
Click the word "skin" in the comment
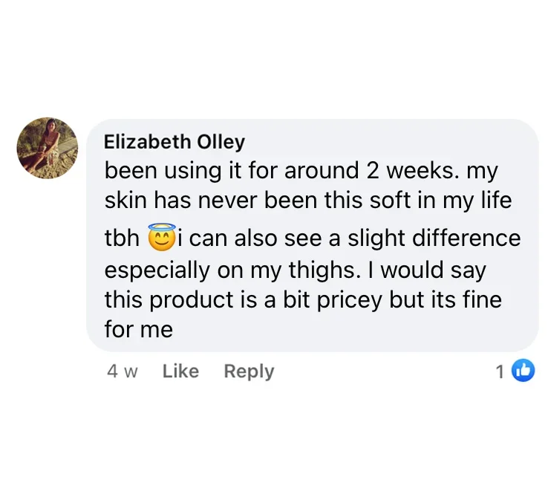point(125,201)
